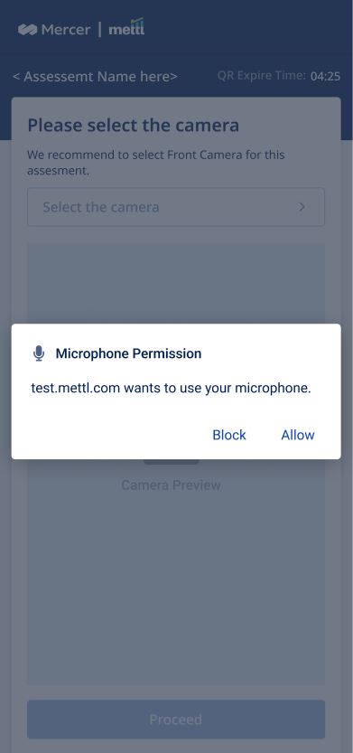Click the Mercer brand text
Viewport: 353px width, 753px height.
[x=66, y=30]
